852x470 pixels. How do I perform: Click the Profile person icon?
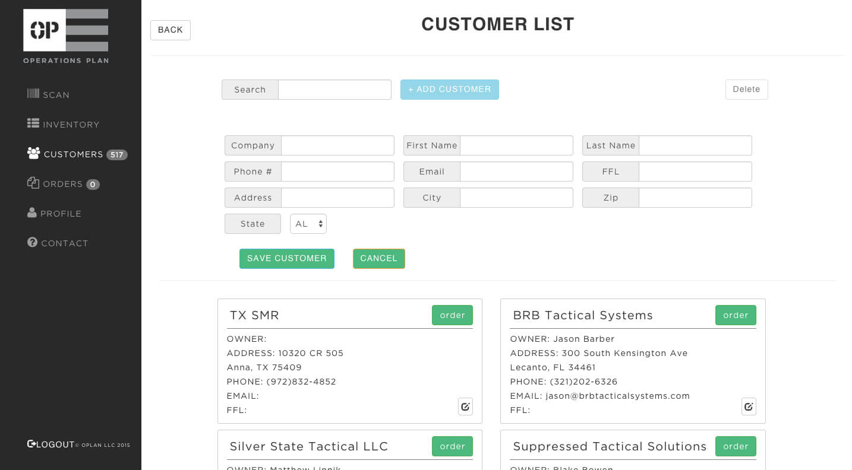click(32, 212)
